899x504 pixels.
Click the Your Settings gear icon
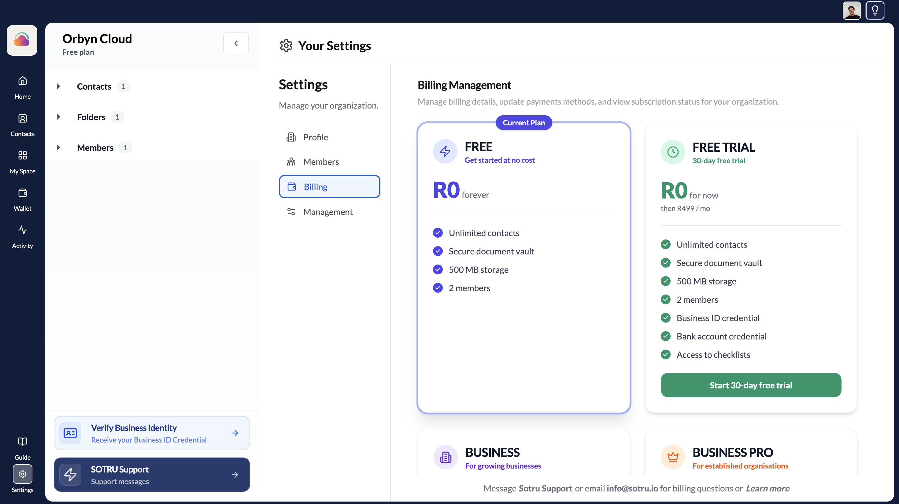click(x=286, y=46)
